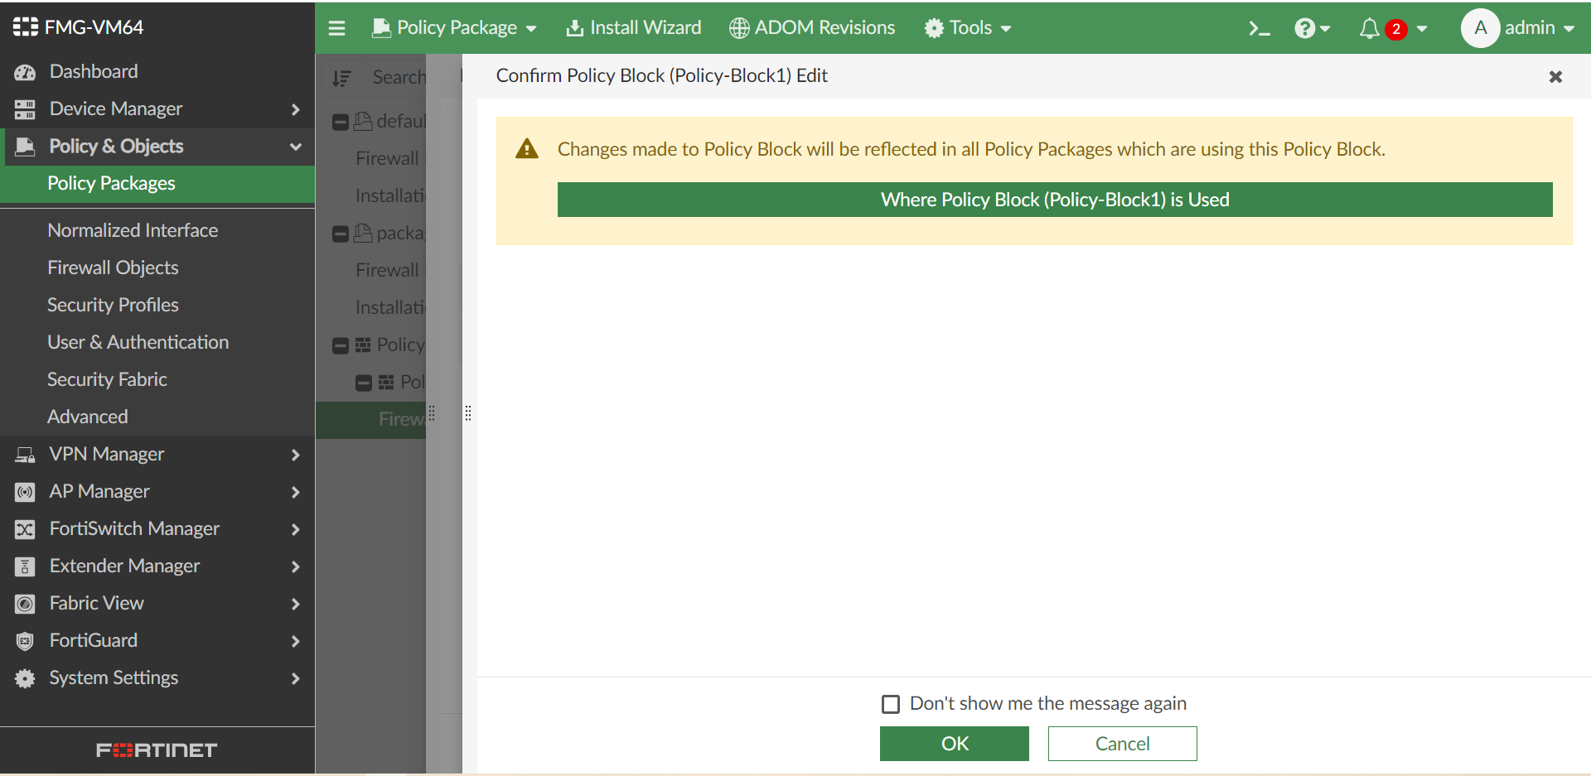Open the Policy Package dropdown
Screen dimensions: 1591x776
pyautogui.click(x=454, y=27)
